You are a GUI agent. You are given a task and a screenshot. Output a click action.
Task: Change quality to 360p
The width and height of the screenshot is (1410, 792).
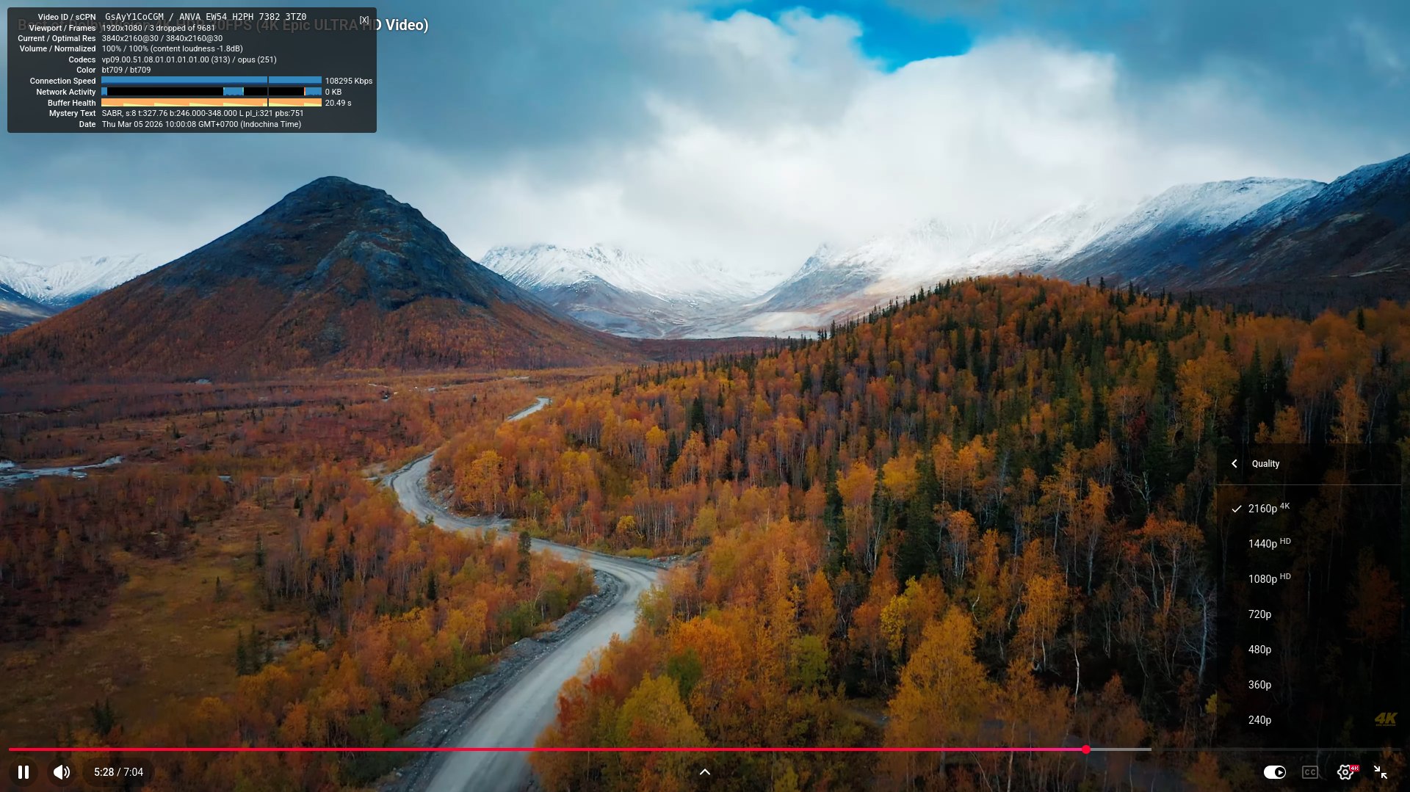pos(1259,685)
